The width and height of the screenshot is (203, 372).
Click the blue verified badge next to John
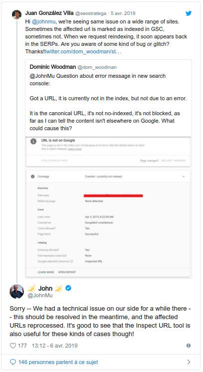[68, 288]
